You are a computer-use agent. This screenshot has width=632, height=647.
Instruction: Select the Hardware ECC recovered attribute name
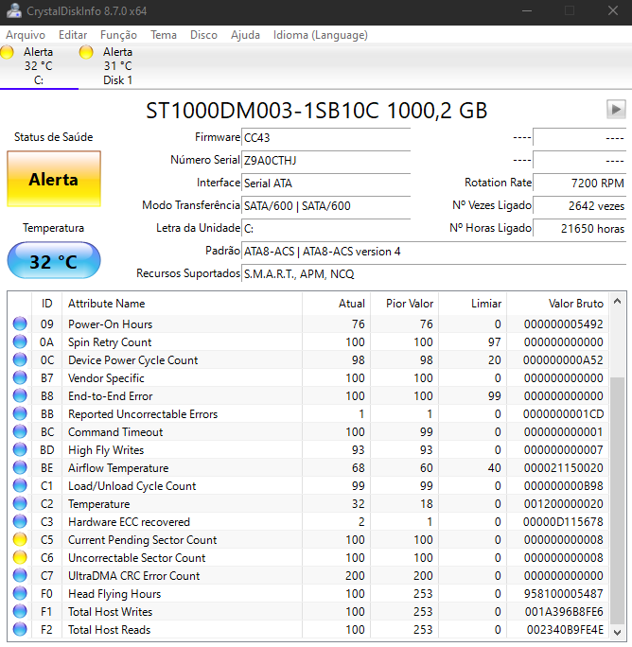click(x=129, y=521)
